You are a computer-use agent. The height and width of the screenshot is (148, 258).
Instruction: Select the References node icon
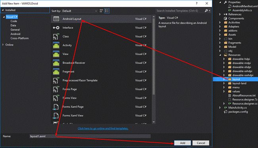click(225, 14)
